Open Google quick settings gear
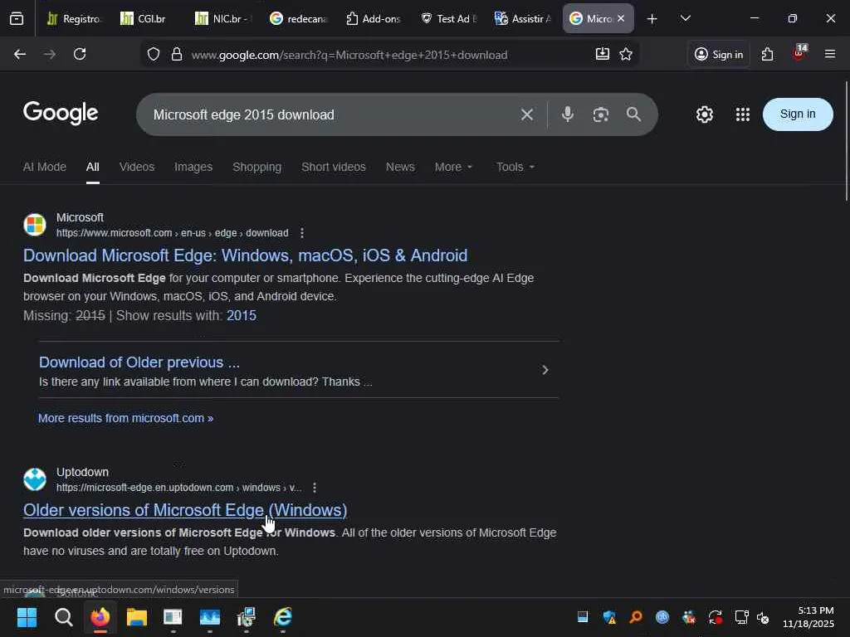 pos(705,114)
